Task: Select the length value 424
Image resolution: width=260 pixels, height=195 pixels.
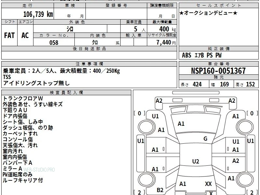Action: pos(197,84)
